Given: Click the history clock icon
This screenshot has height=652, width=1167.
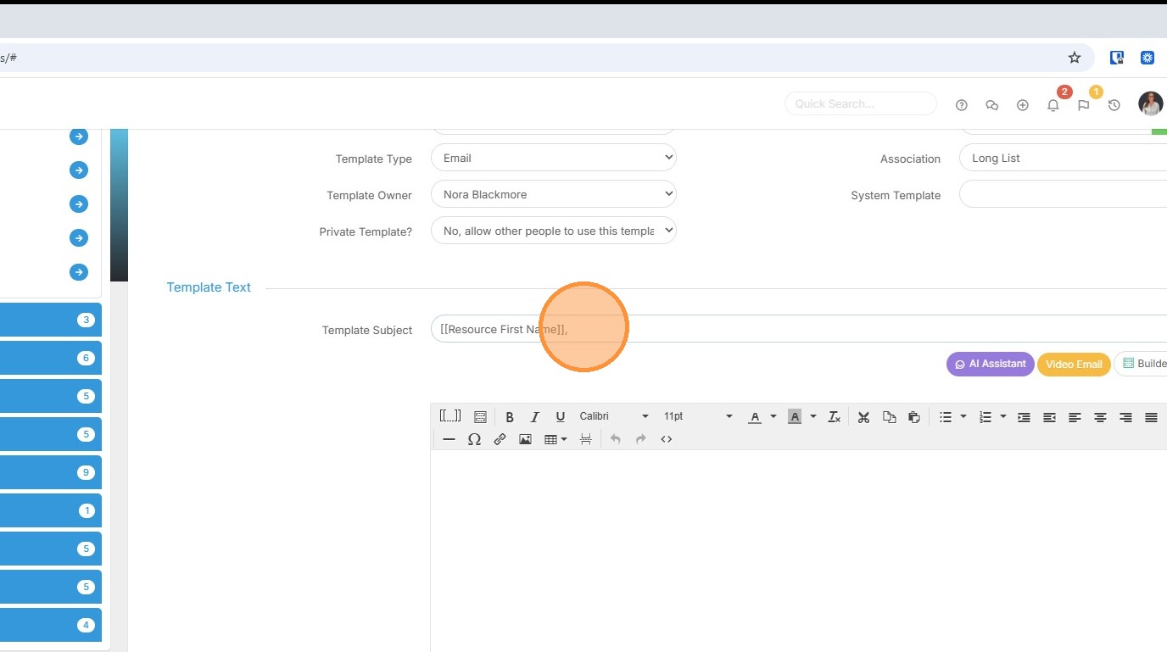Looking at the screenshot, I should pos(1114,105).
